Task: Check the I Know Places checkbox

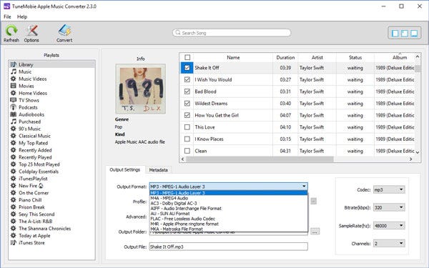Action: 187,139
